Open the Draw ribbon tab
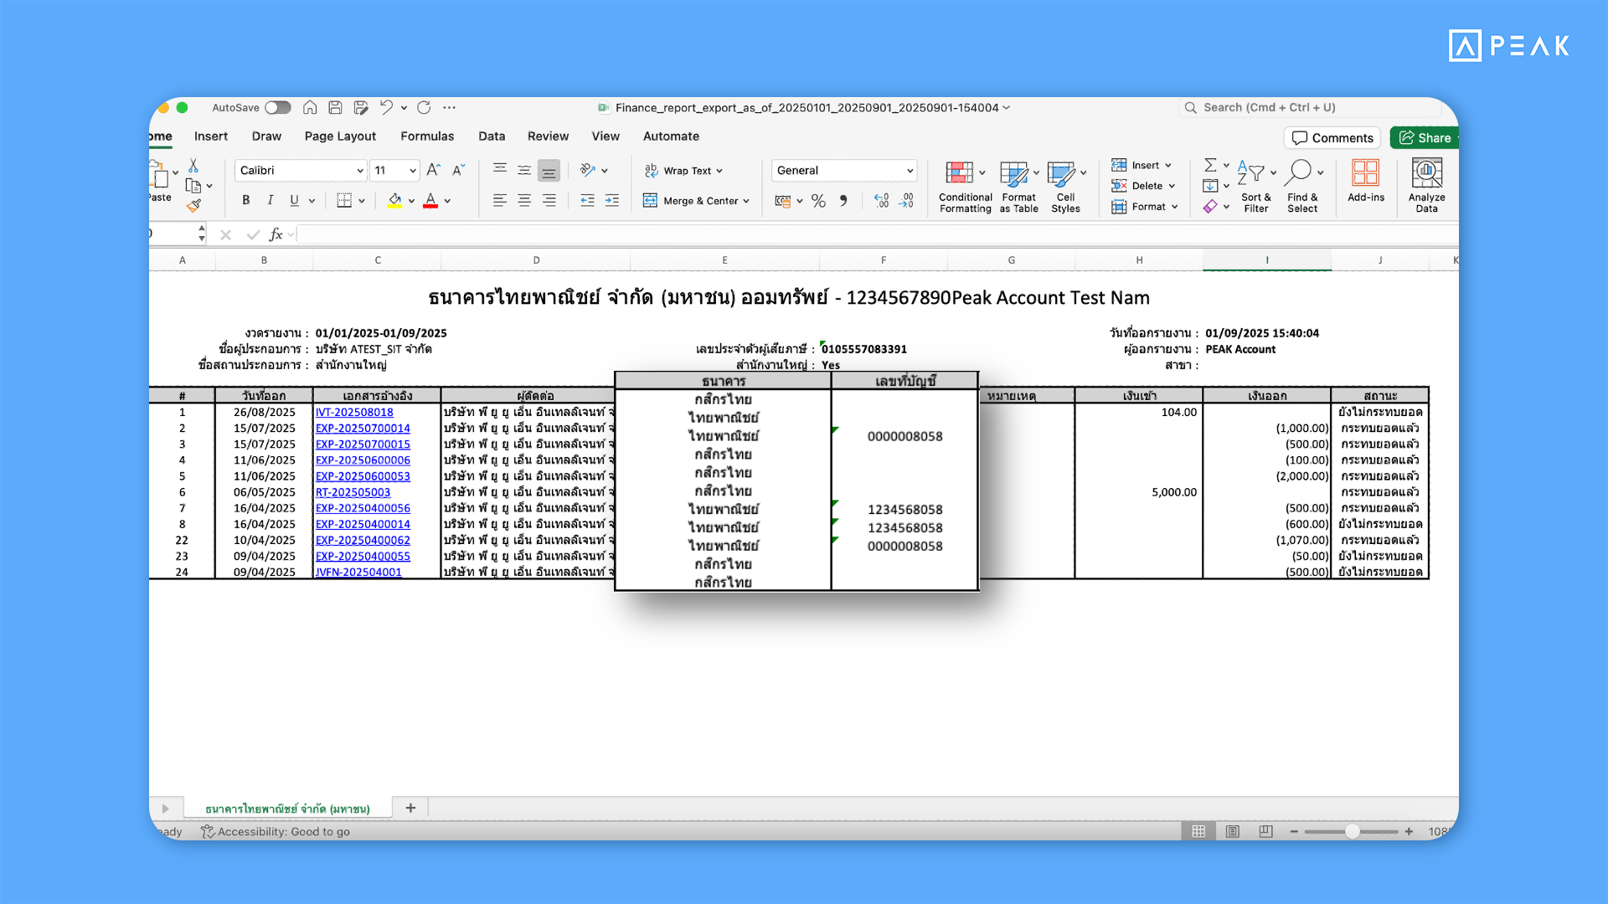The width and height of the screenshot is (1608, 904). tap(266, 136)
